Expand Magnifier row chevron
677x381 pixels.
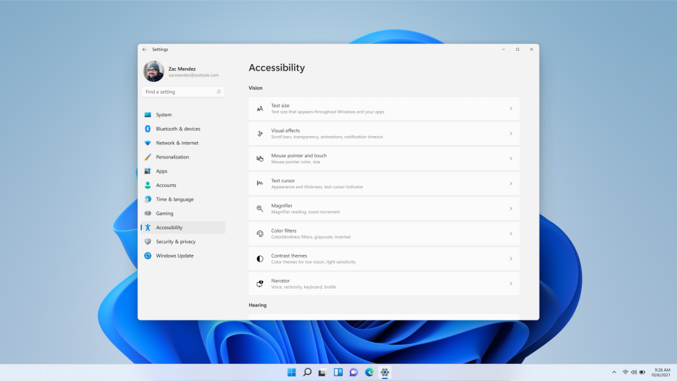511,209
